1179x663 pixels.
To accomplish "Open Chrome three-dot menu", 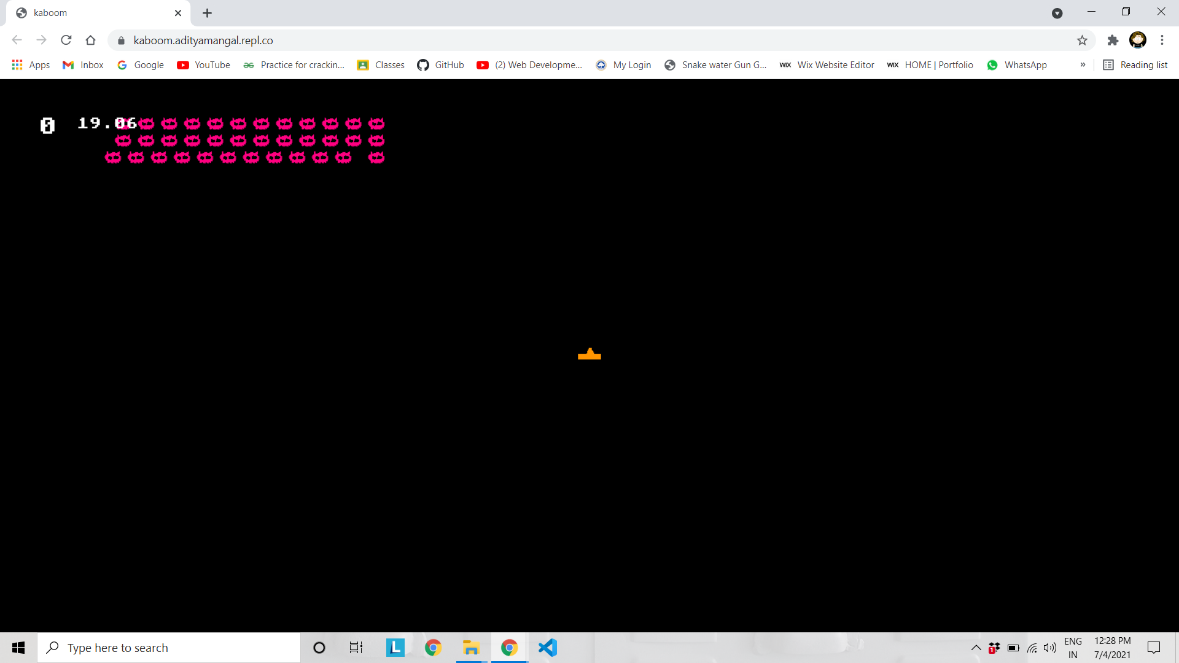I will tap(1162, 41).
